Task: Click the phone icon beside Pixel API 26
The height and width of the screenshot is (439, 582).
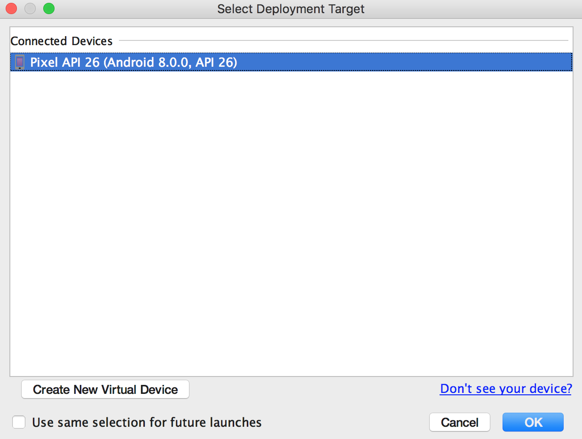Action: [x=20, y=62]
